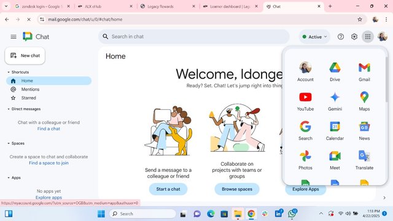
Task: Open Gemini from the apps grid
Action: pos(335,101)
